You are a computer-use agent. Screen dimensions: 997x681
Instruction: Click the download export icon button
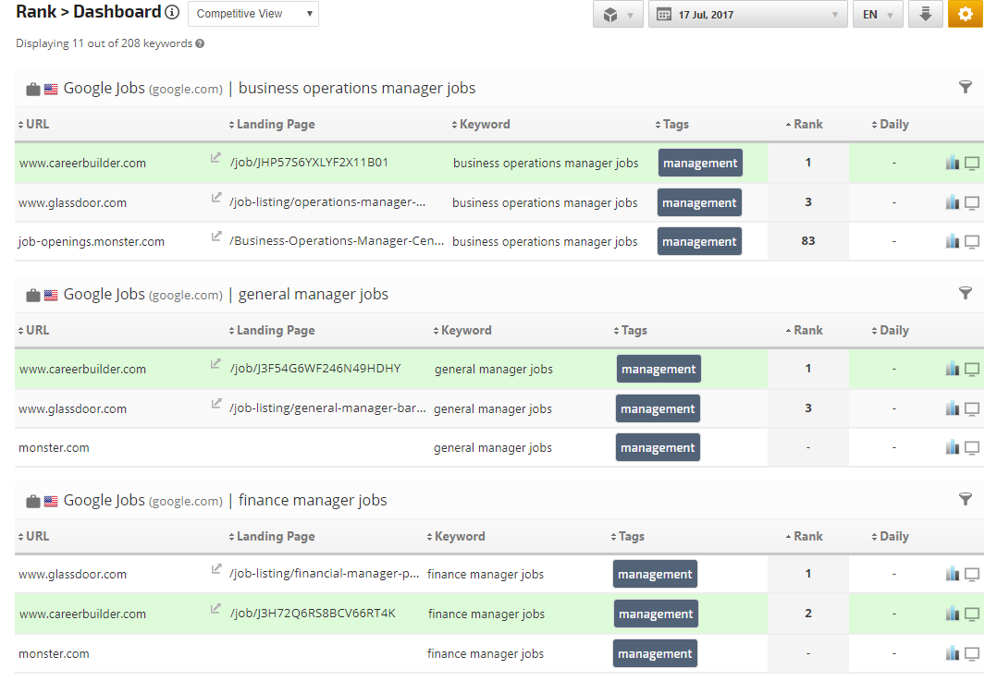(x=925, y=15)
